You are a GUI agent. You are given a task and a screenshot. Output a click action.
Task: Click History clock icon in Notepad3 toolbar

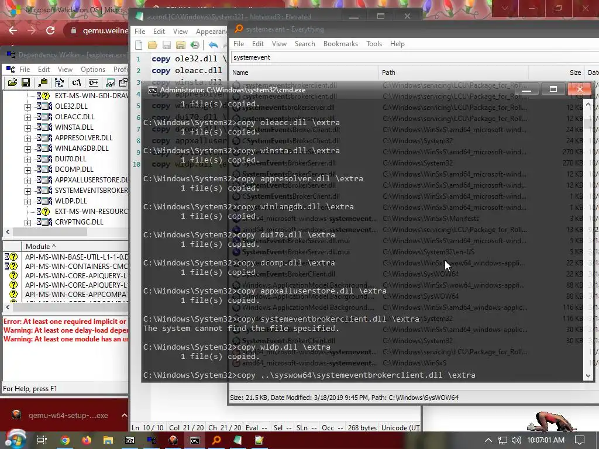pyautogui.click(x=195, y=45)
